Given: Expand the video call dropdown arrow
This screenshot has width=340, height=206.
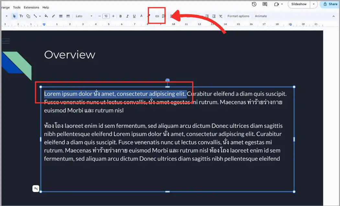Looking at the screenshot, I should 282,4.
